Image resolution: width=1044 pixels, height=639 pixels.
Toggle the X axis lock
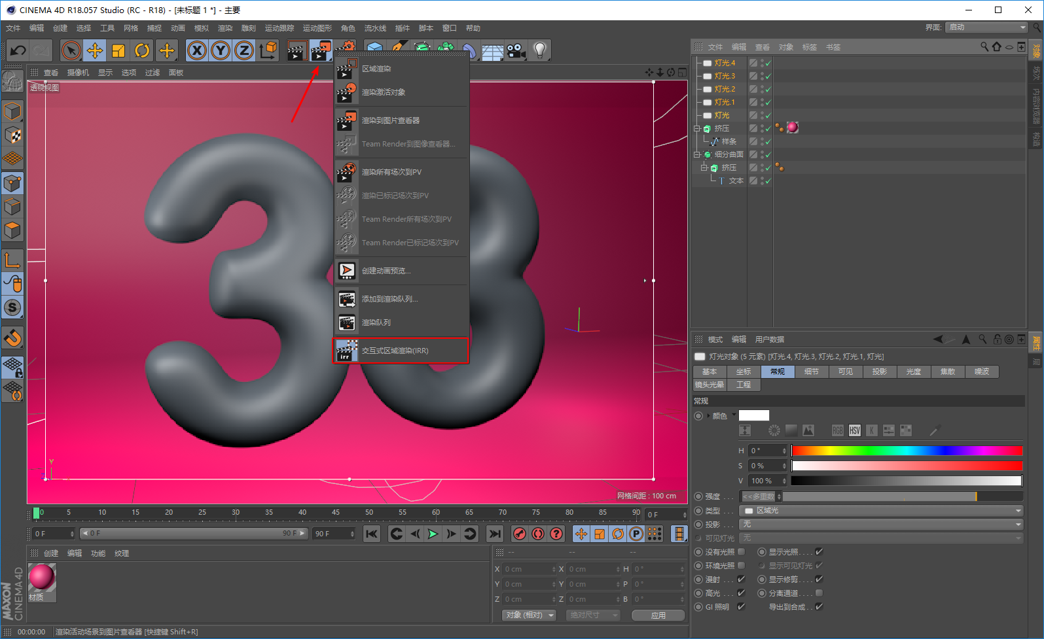pos(197,50)
